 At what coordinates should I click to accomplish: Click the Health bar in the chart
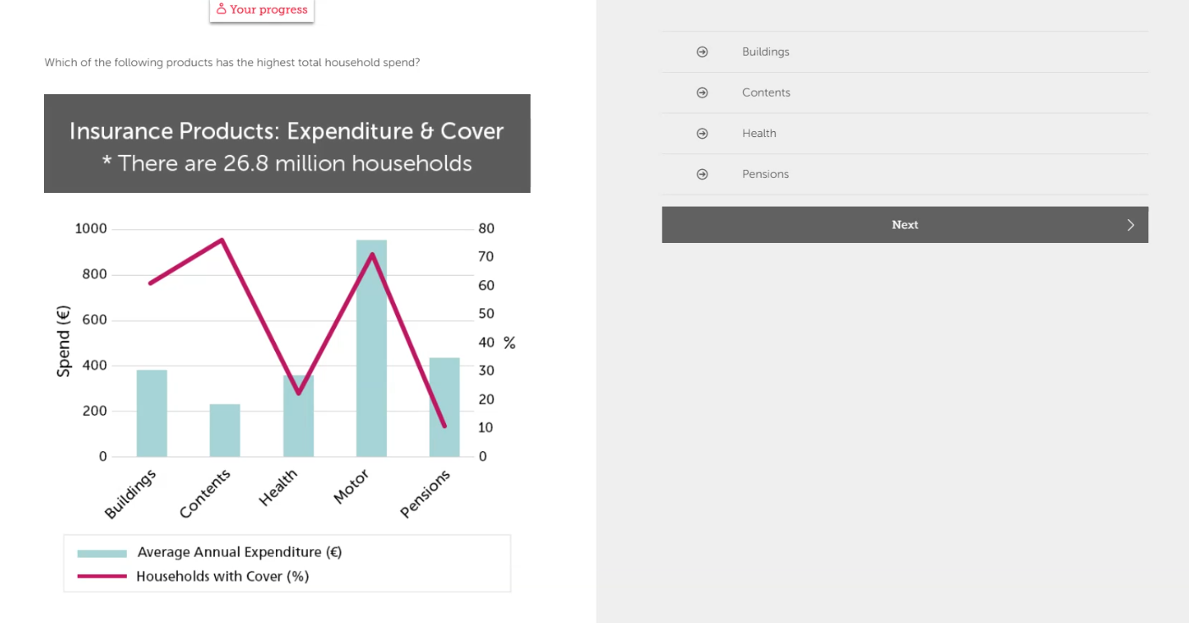pyautogui.click(x=298, y=416)
